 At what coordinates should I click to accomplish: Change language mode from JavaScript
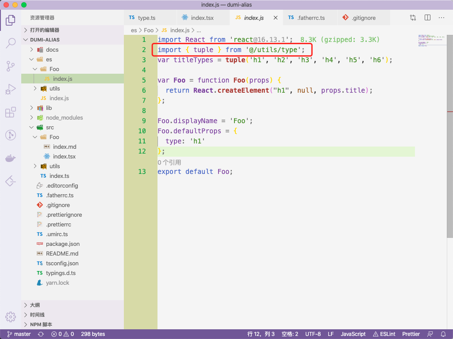353,334
